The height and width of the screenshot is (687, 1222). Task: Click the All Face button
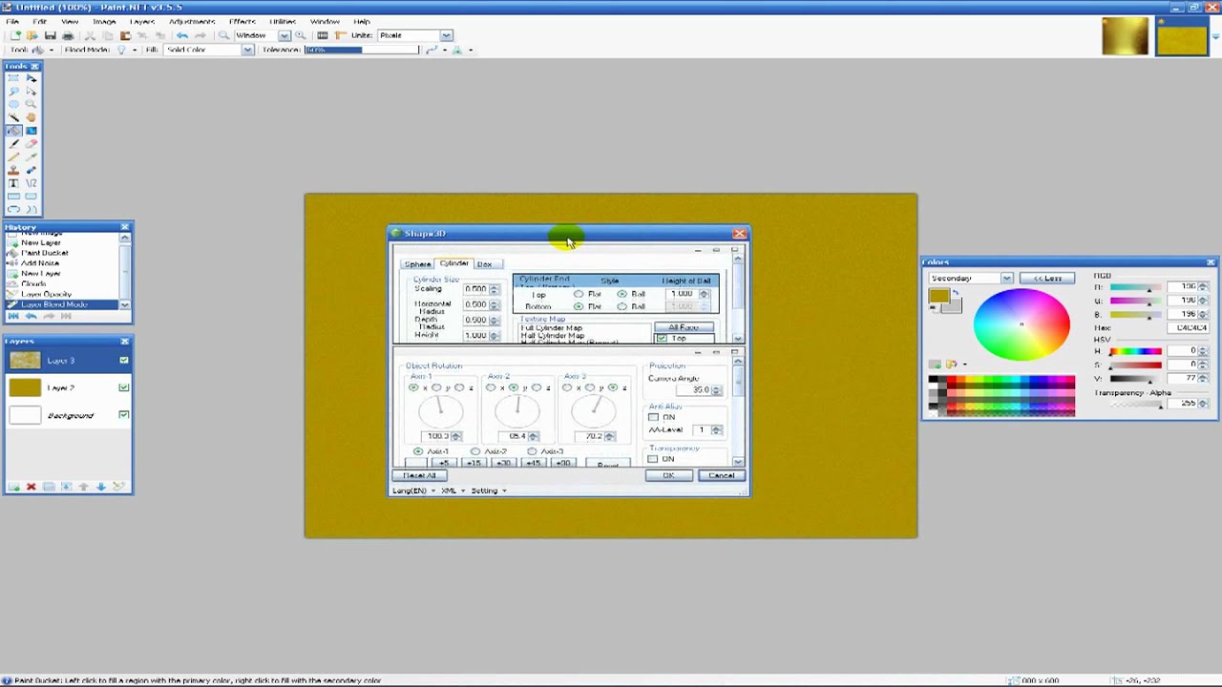[684, 327]
